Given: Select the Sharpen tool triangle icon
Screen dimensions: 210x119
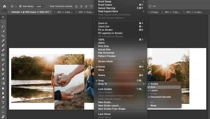Looking at the screenshot, I should point(3,93).
